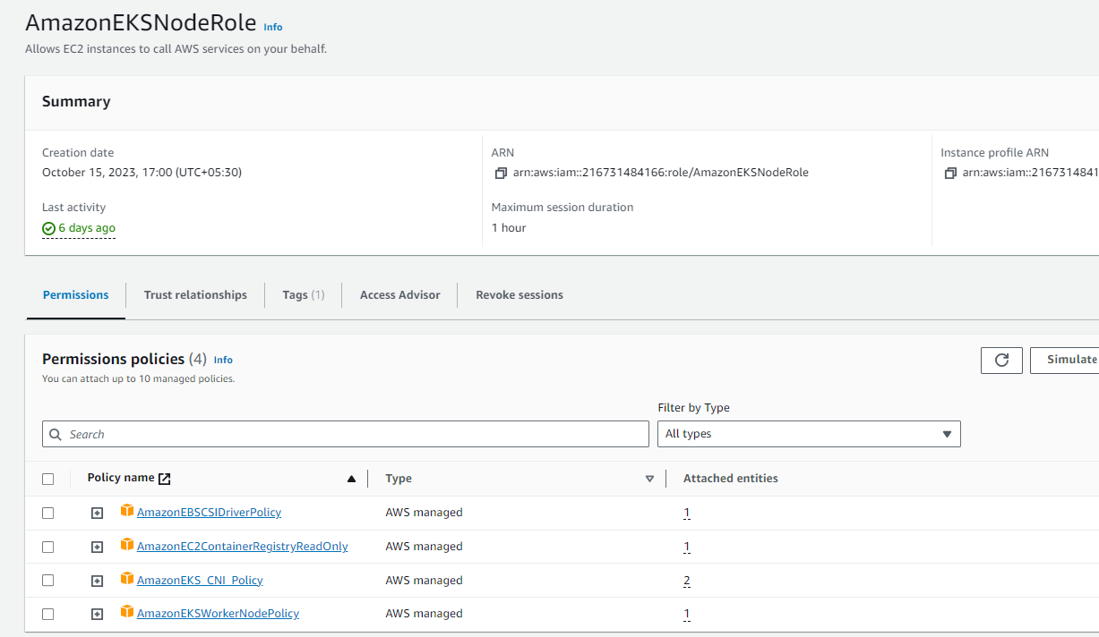Click the green check by Last activity

point(47,228)
